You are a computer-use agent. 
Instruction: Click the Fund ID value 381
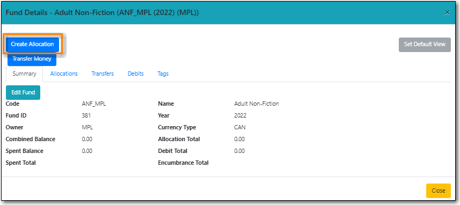(x=86, y=115)
